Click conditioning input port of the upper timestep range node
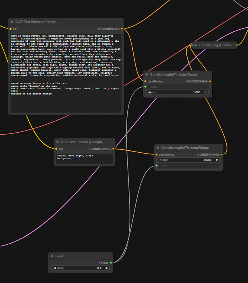 (x=145, y=81)
